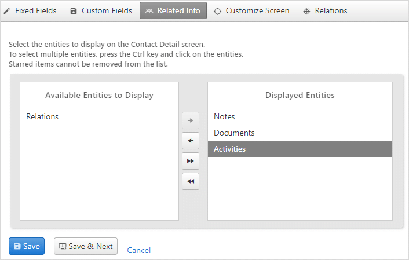Click the pencil icon on Fixed Fields
409x260 pixels.
[x=7, y=11]
